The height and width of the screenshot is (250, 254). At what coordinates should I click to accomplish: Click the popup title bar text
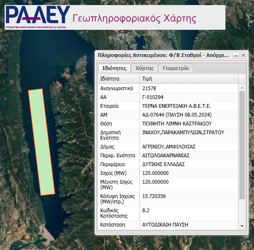(x=164, y=55)
